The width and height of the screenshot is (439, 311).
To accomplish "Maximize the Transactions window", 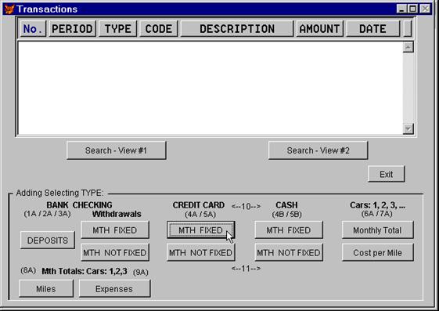I will click(x=412, y=9).
